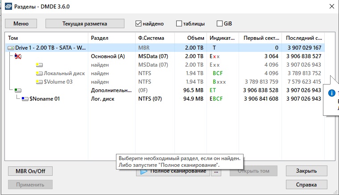Click the green extended partition icon
The width and height of the screenshot is (339, 195).
[x=18, y=90]
